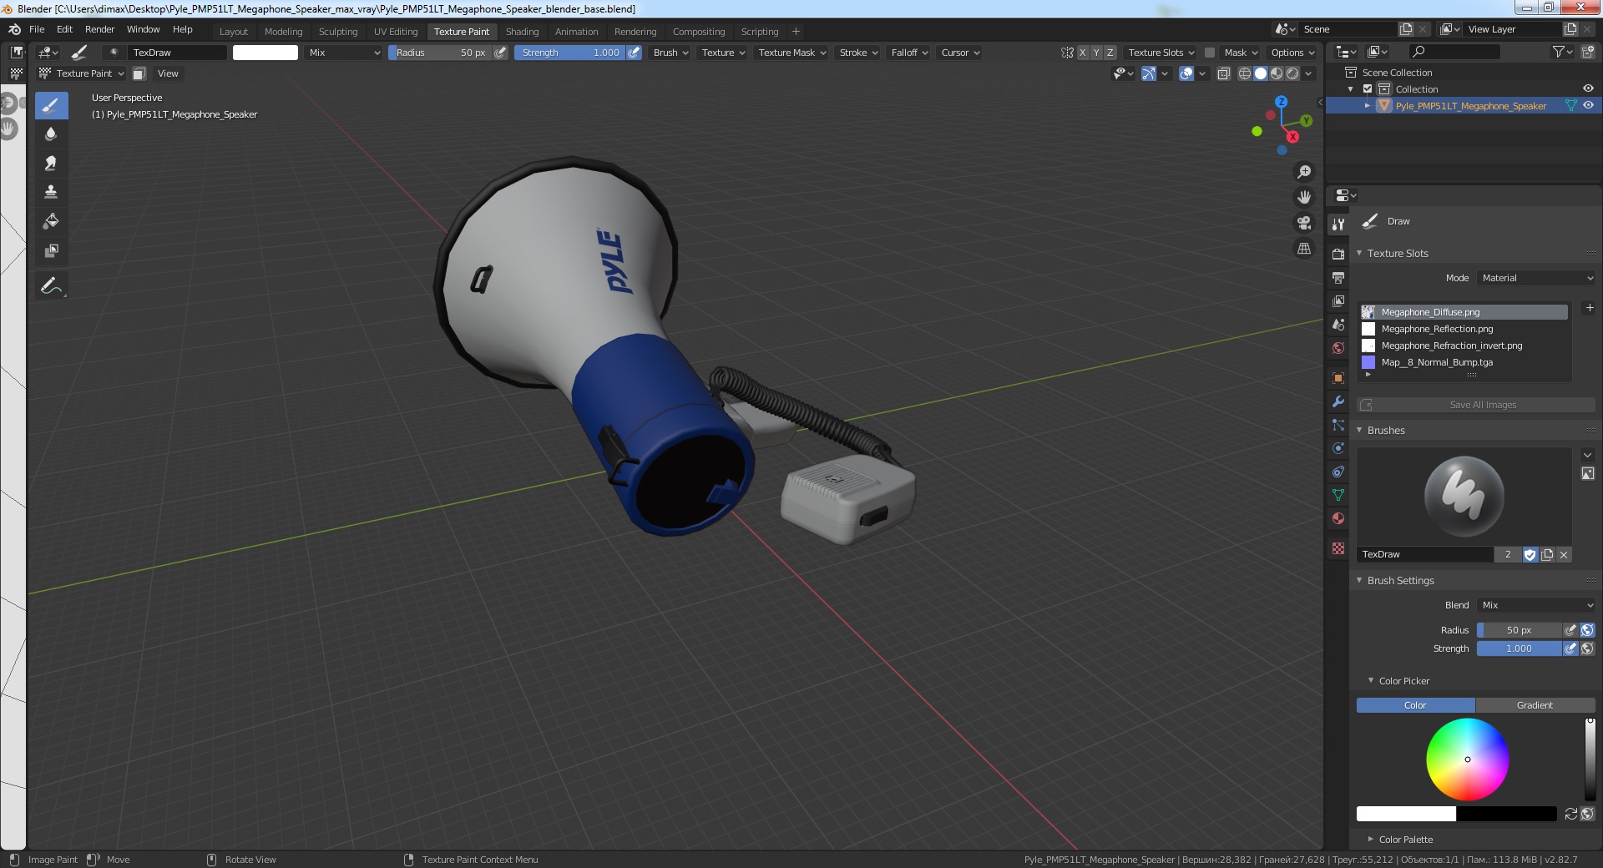Expand the Color Palette section
1603x868 pixels.
(1370, 840)
